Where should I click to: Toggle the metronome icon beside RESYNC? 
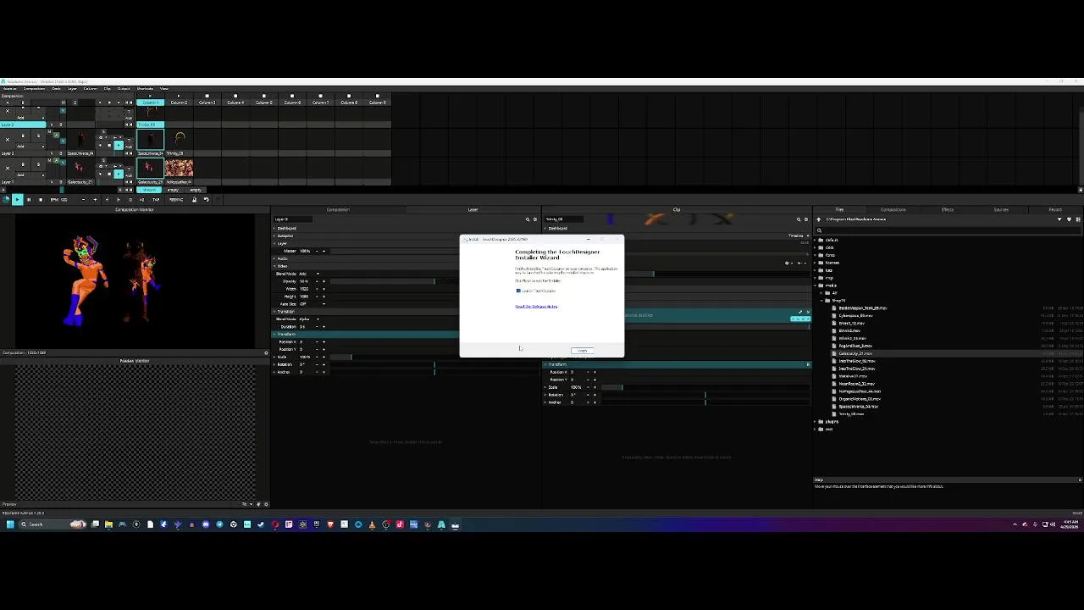pyautogui.click(x=195, y=199)
